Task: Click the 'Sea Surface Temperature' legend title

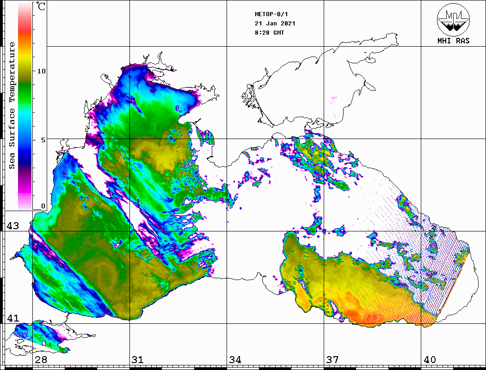Action: point(12,105)
